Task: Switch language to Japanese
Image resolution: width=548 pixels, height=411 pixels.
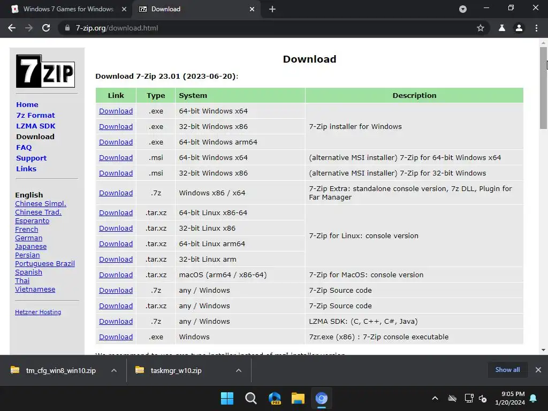Action: [31, 246]
